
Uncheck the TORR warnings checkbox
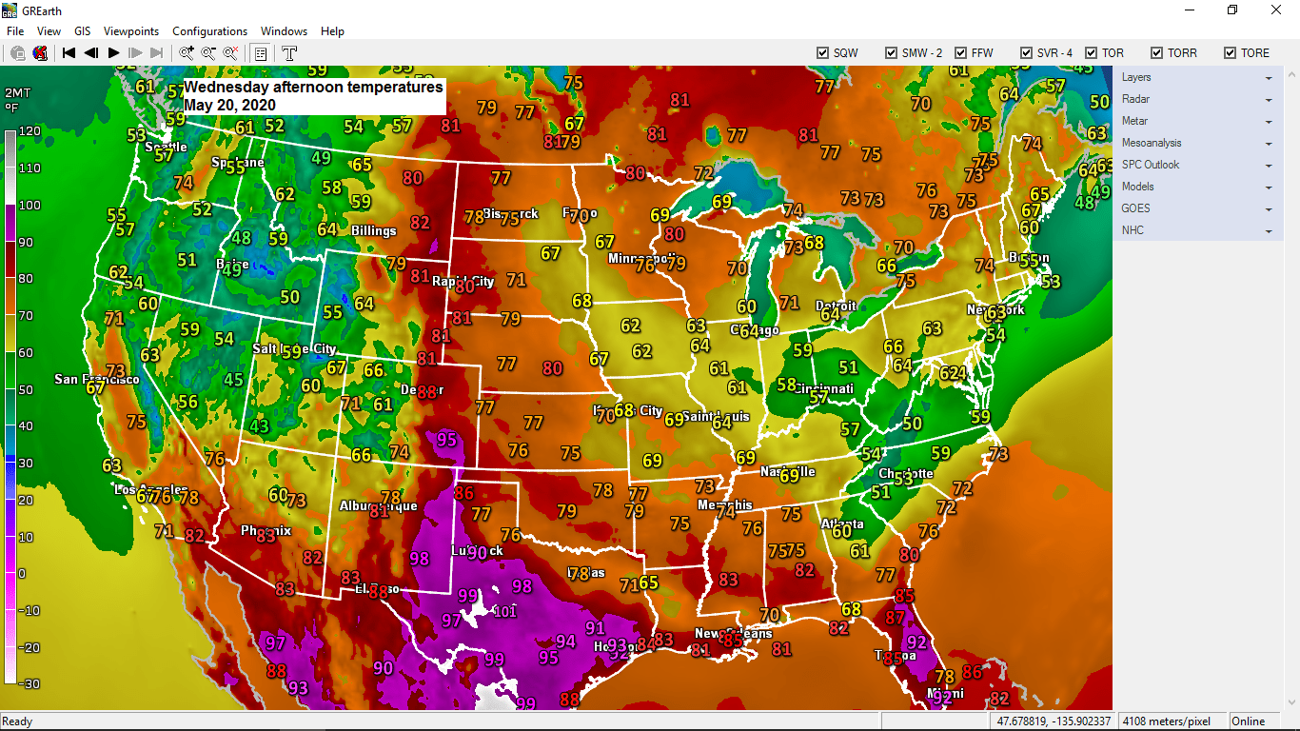pyautogui.click(x=1157, y=53)
